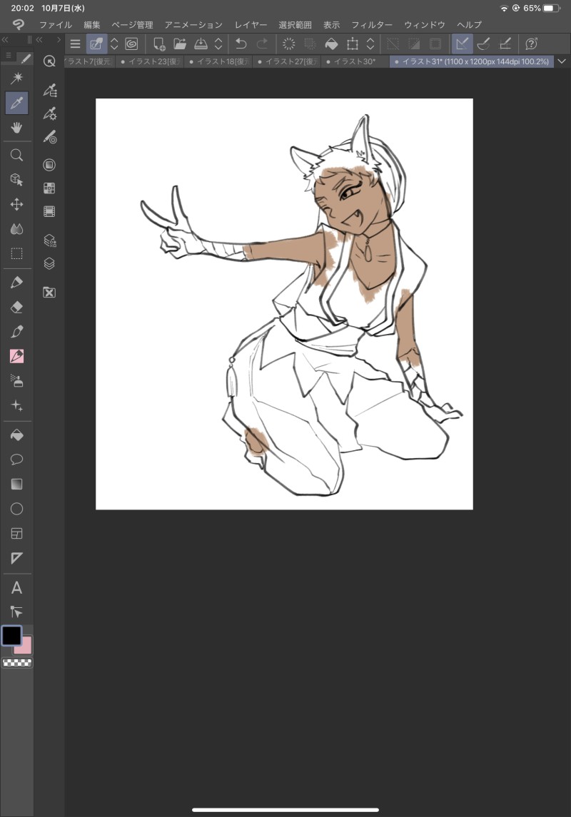571x817 pixels.
Task: Open the help question mark icon
Action: coord(532,44)
